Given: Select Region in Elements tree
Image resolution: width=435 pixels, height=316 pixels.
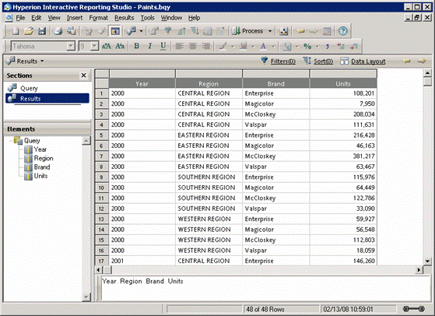Looking at the screenshot, I should coord(44,159).
